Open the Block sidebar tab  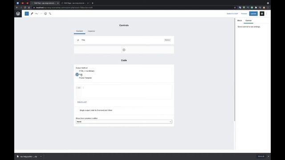pyautogui.click(x=240, y=21)
